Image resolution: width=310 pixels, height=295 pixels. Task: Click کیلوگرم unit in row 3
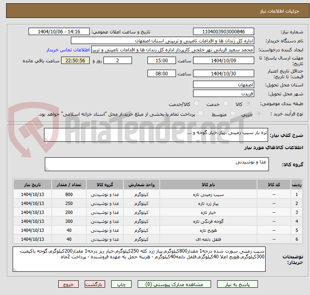tap(141, 212)
